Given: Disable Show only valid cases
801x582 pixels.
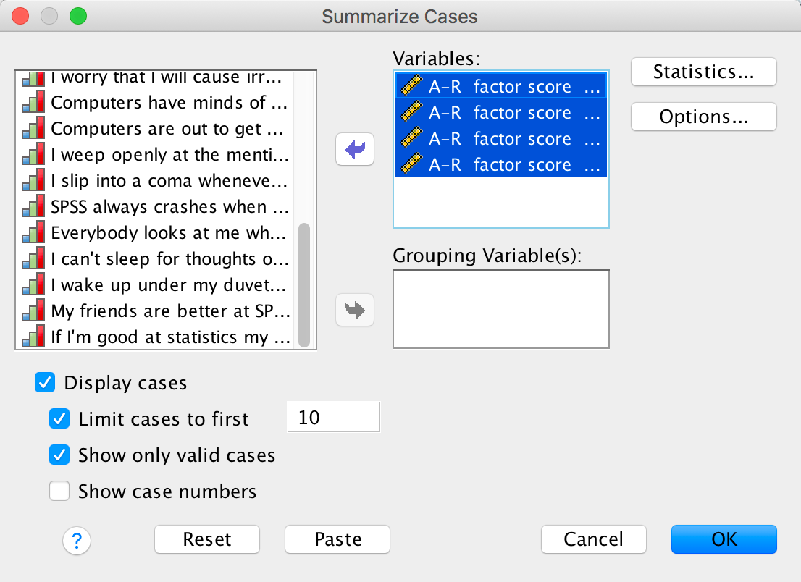Looking at the screenshot, I should (x=59, y=455).
